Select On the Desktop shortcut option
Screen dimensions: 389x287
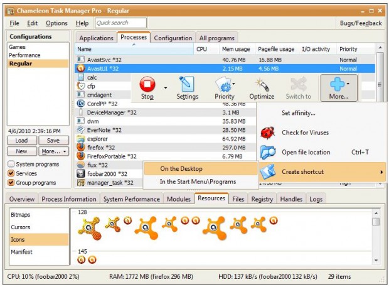[201, 169]
